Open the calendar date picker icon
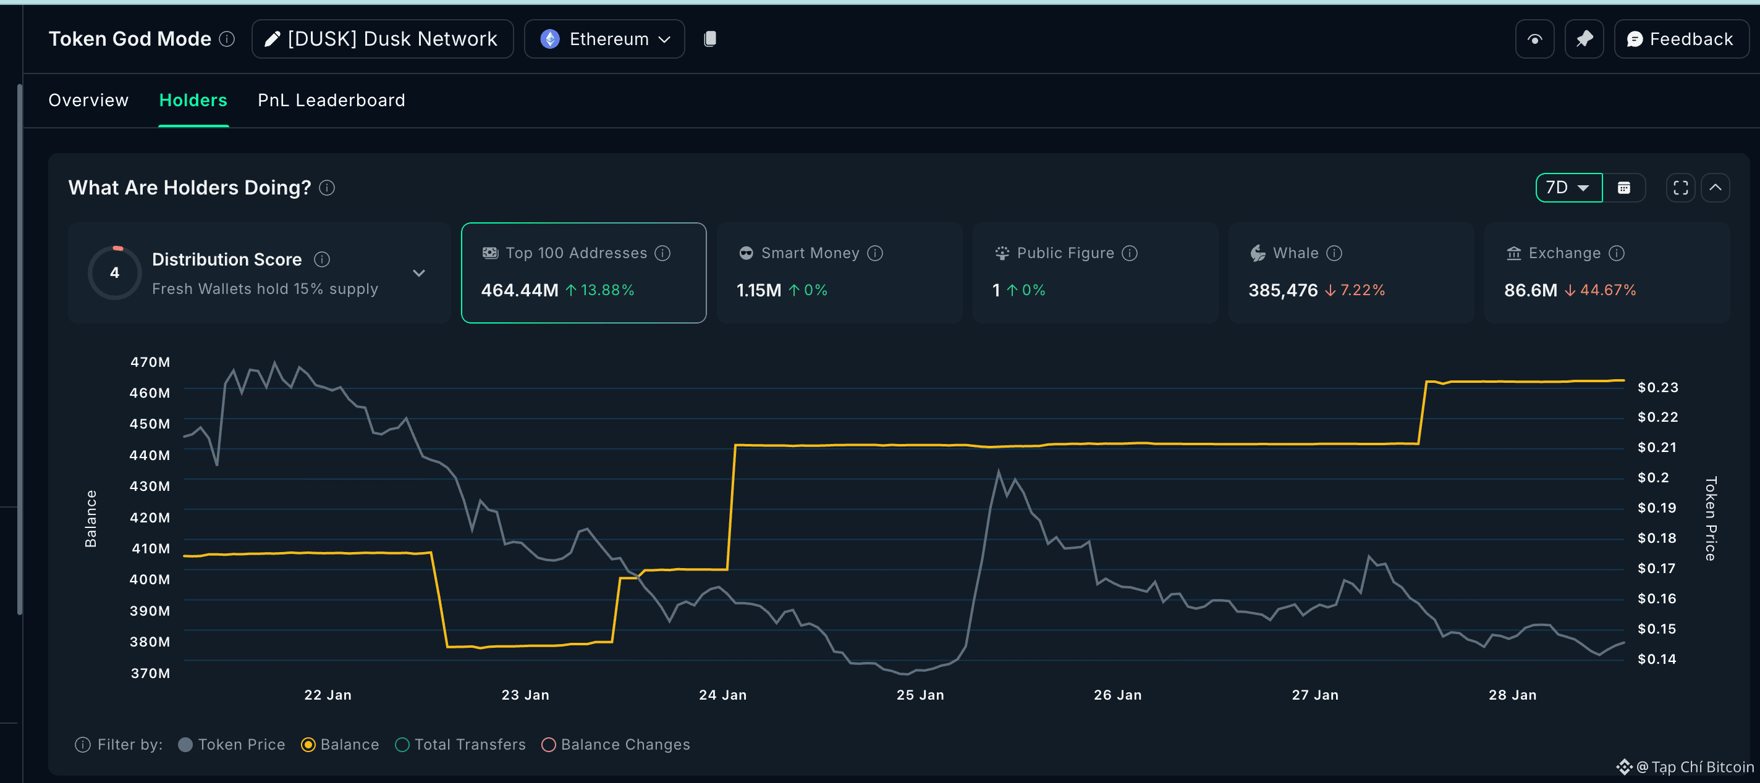 1624,188
